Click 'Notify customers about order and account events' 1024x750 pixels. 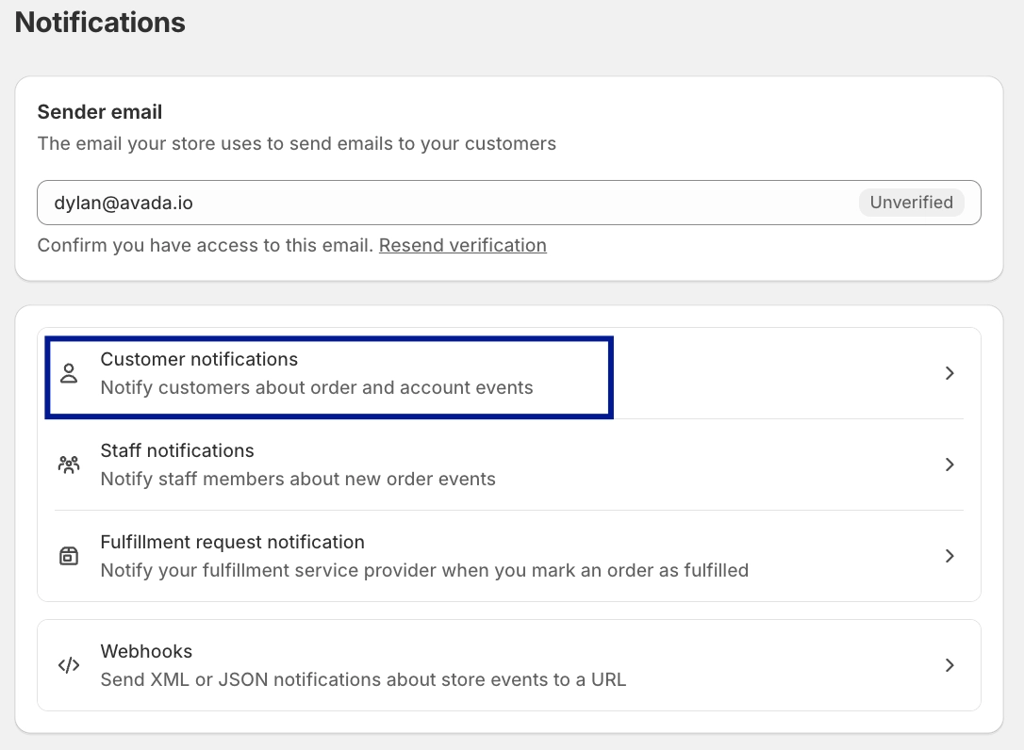click(x=317, y=388)
